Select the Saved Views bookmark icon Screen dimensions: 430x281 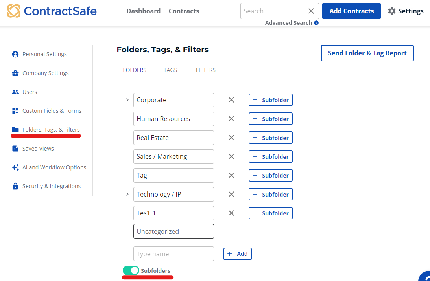click(x=15, y=149)
